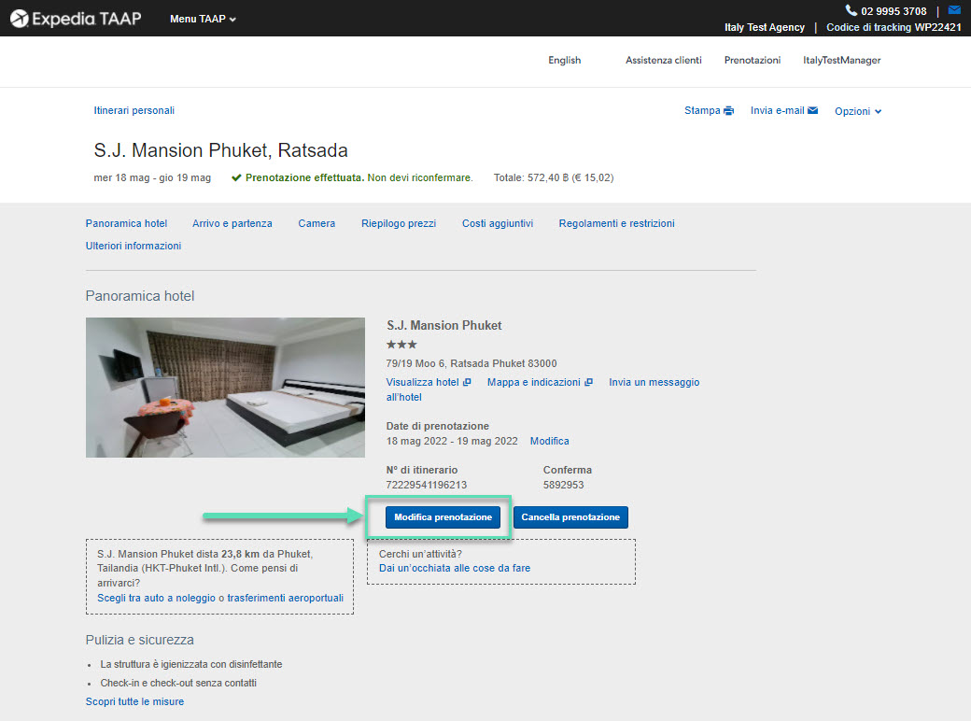Click confirmation number 5892953
971x721 pixels.
pyautogui.click(x=564, y=485)
